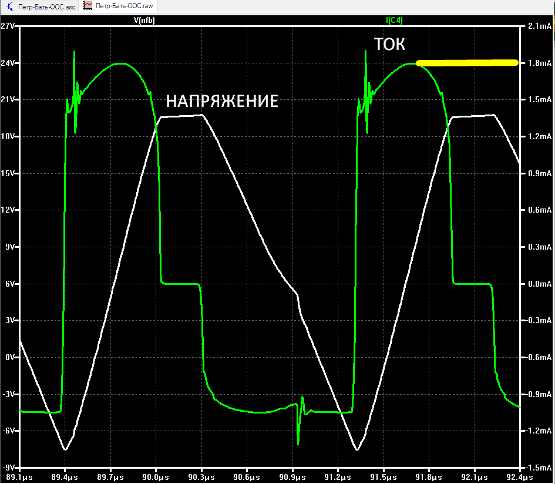This screenshot has height=484, width=555.
Task: Click the 92.4µs time axis label
Action: pyautogui.click(x=519, y=478)
